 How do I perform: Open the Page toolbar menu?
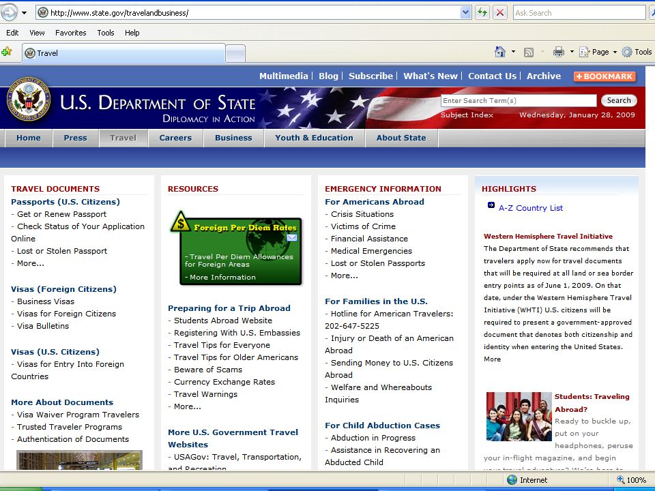pos(598,52)
